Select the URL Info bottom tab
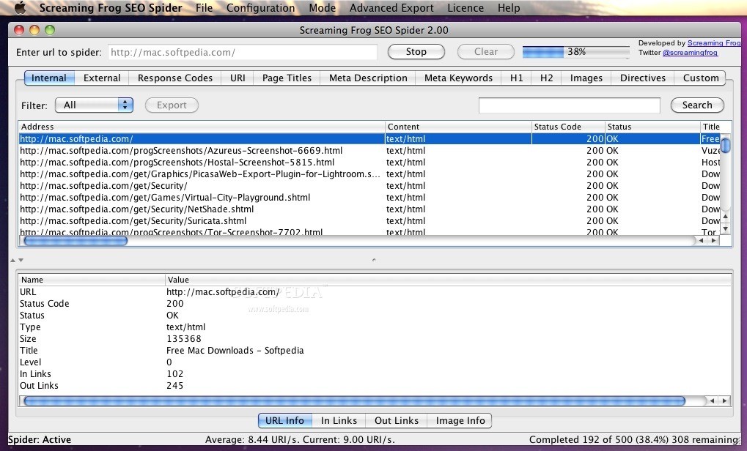747x451 pixels. (x=284, y=420)
